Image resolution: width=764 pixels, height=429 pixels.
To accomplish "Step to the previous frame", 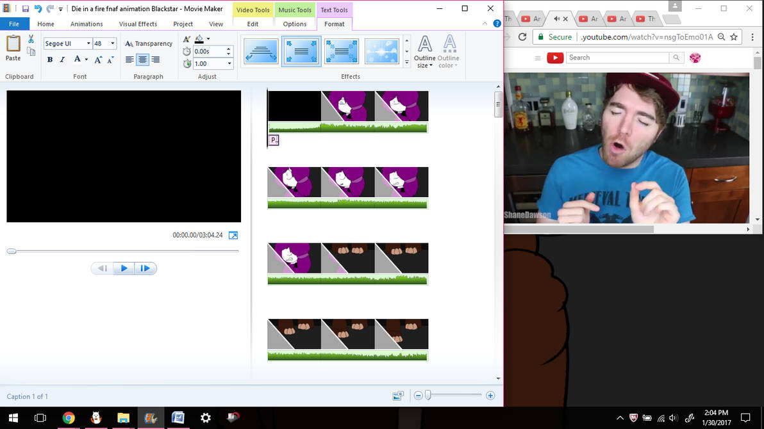I will point(103,268).
